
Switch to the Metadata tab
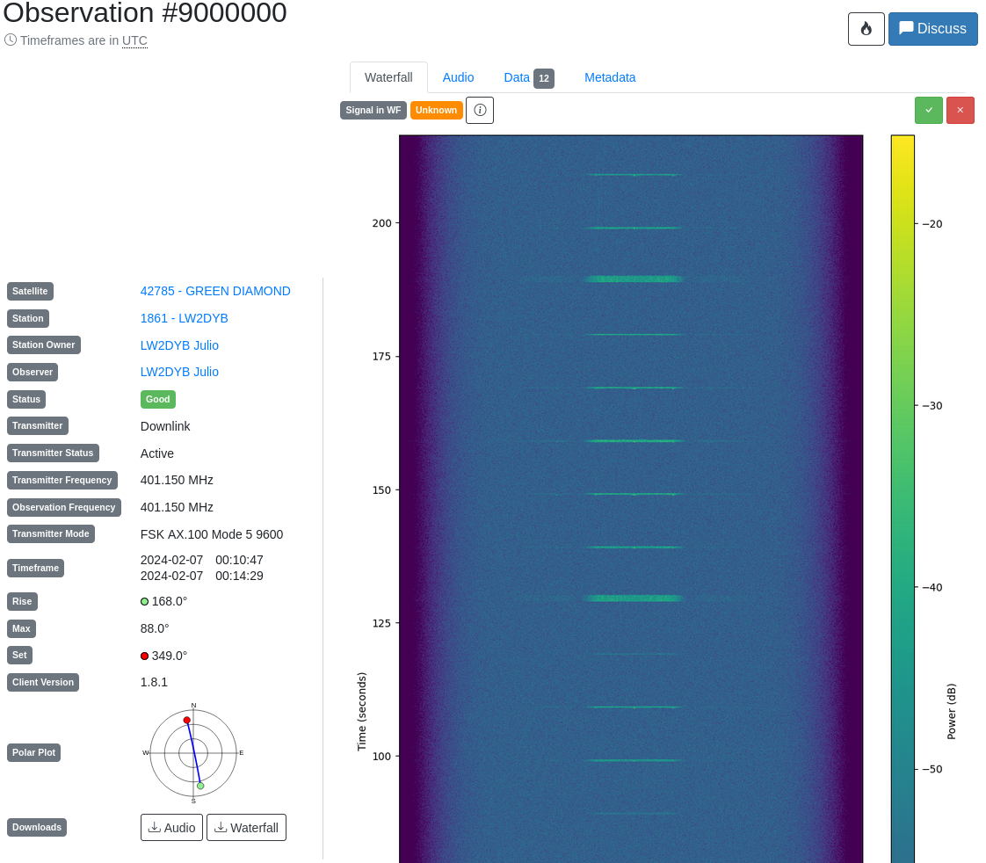click(610, 77)
